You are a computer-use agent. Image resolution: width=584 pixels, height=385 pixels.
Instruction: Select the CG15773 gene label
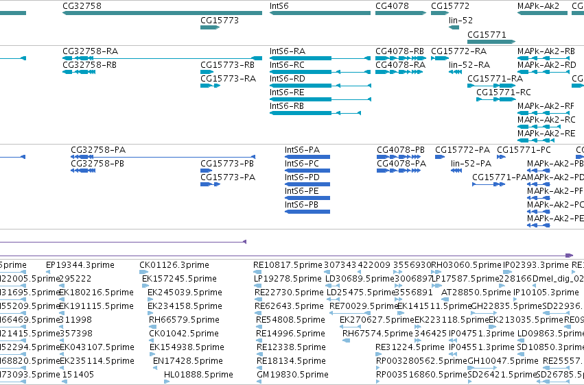(x=220, y=21)
